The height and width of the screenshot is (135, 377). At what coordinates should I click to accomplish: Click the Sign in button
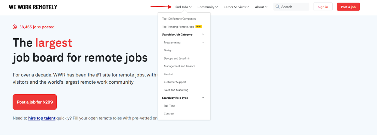[323, 7]
